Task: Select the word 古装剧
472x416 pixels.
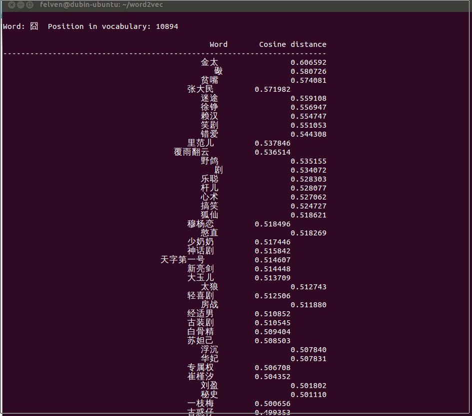Action: 200,323
